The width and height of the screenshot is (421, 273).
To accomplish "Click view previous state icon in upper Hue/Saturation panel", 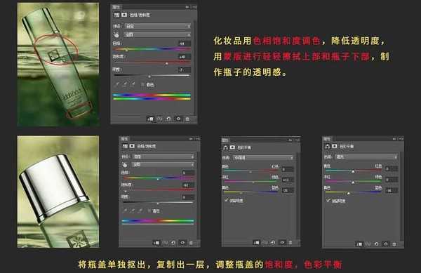I will point(159,119).
